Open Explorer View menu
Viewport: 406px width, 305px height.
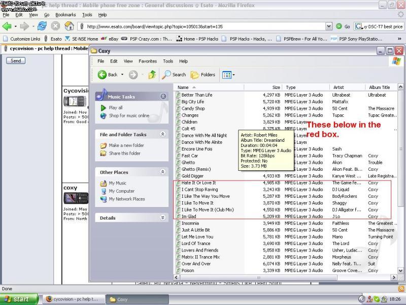[128, 61]
